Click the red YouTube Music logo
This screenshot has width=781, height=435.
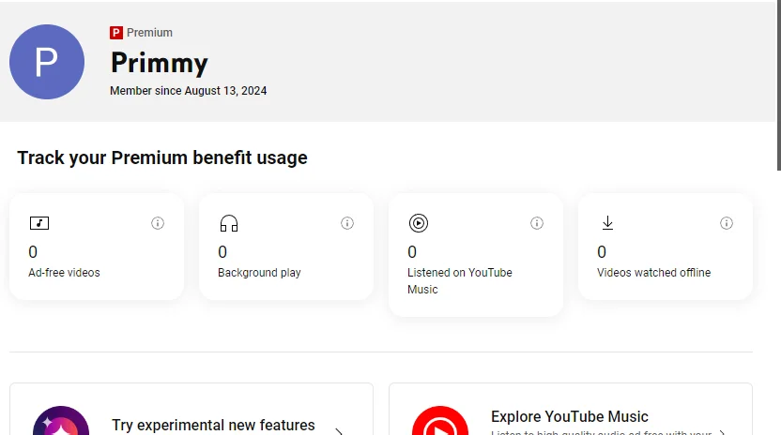click(x=440, y=421)
